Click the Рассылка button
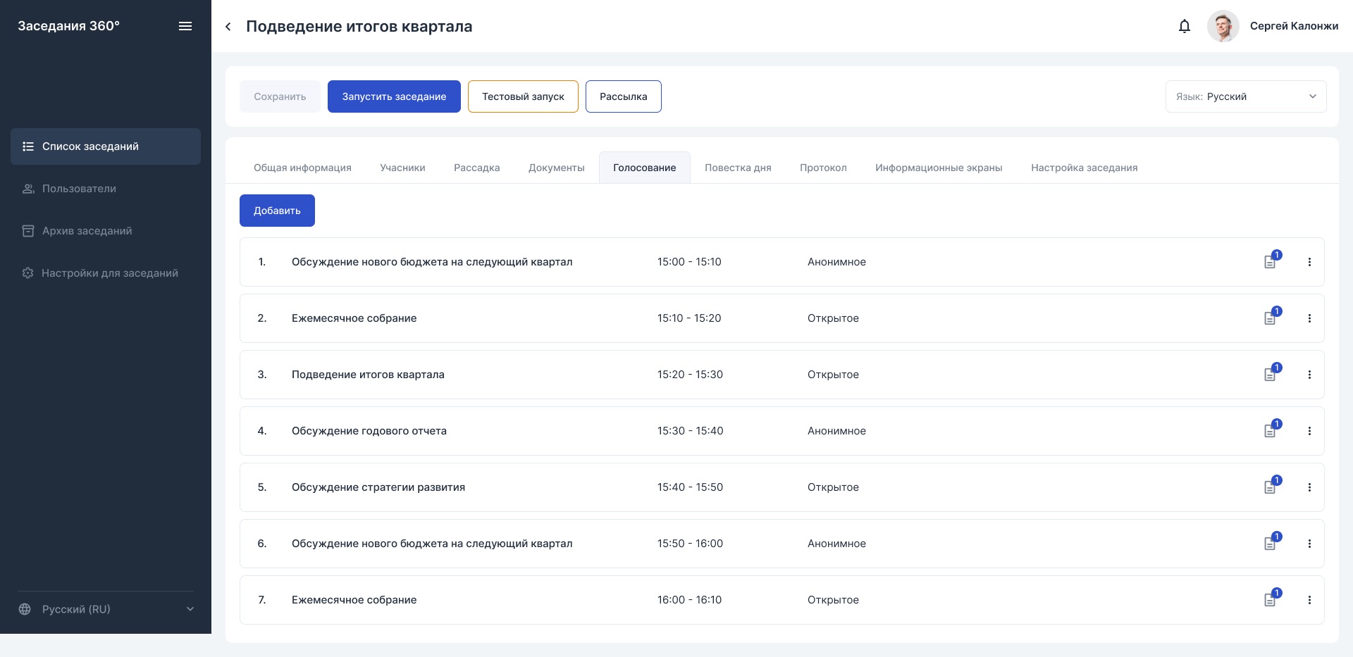Screen dimensions: 1353x657 pyautogui.click(x=624, y=96)
